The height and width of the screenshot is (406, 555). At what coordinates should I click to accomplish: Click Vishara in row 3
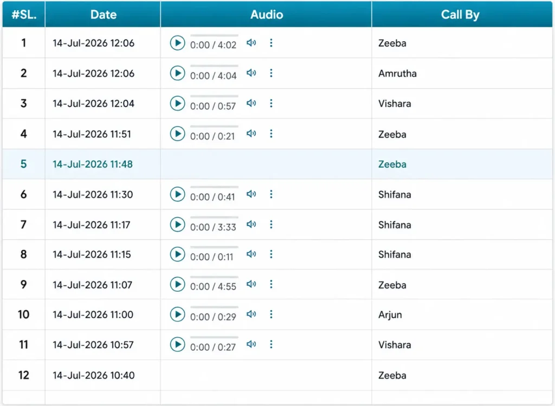click(395, 103)
